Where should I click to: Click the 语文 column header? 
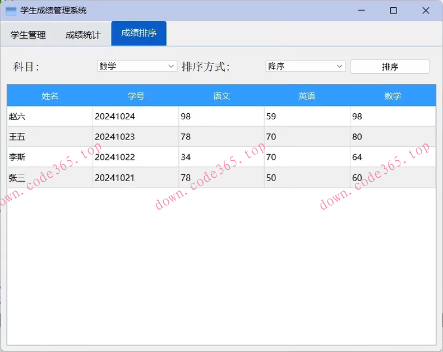click(x=221, y=96)
